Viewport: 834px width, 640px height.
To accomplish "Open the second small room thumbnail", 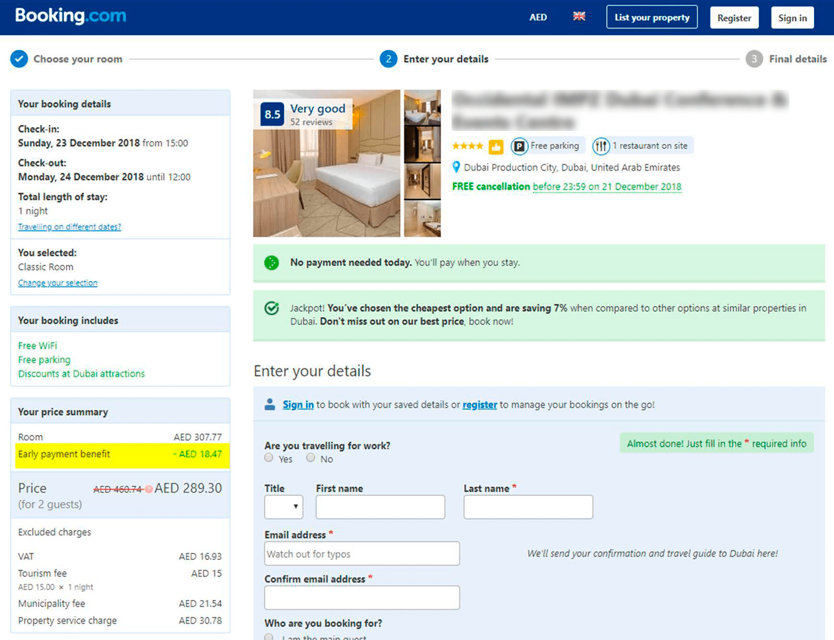I will pyautogui.click(x=422, y=144).
